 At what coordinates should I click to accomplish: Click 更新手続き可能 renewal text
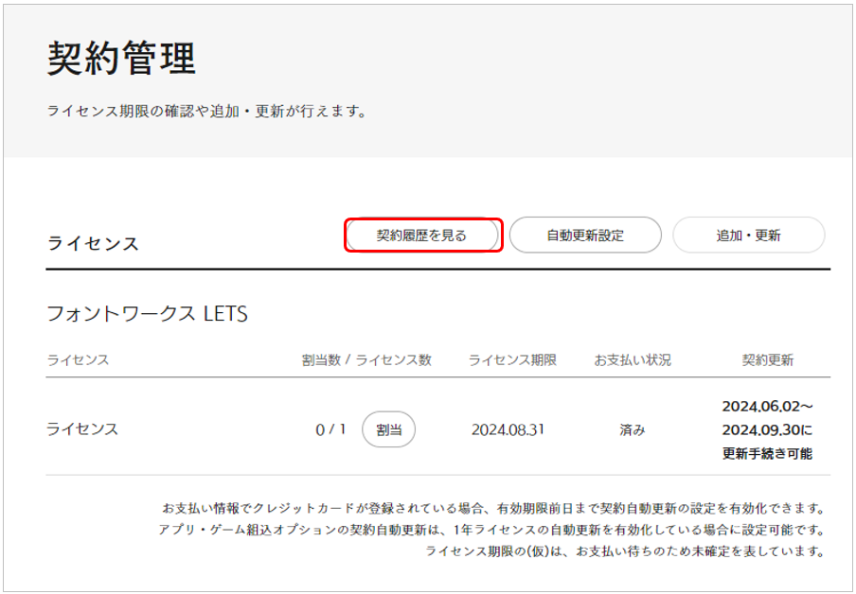(768, 453)
